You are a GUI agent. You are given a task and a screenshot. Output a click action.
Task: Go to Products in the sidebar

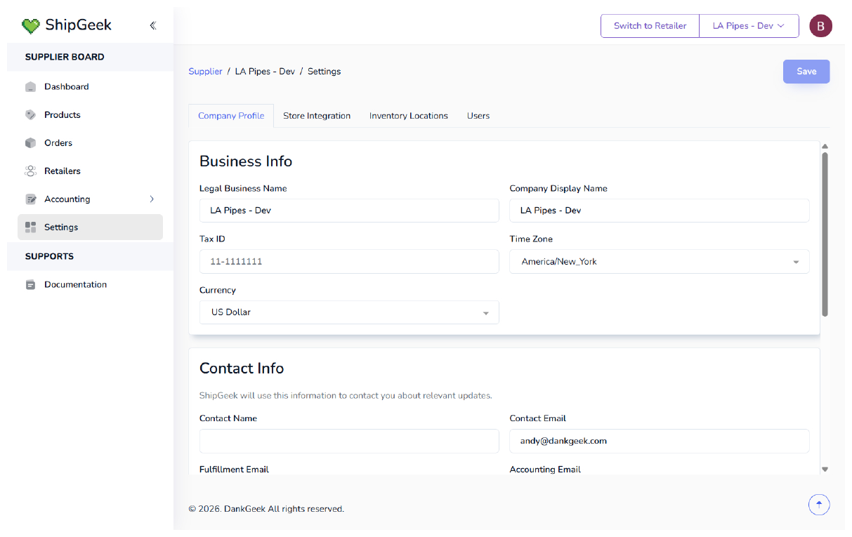(90, 115)
